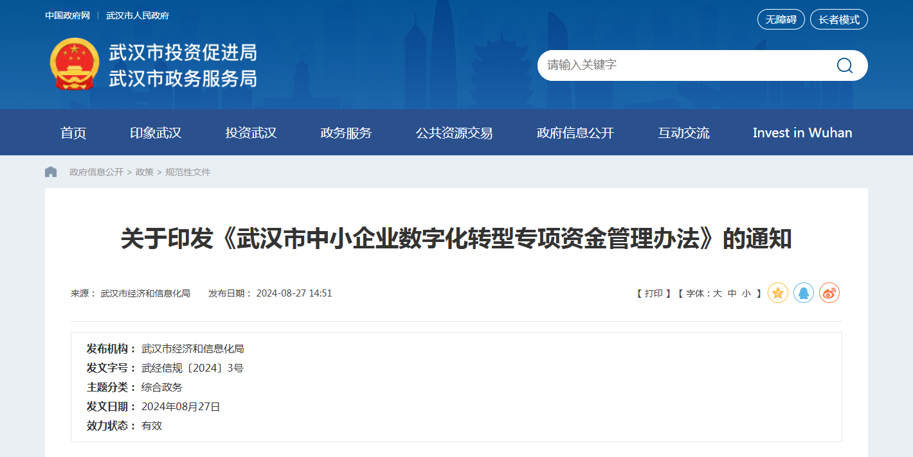Enable 无障碍 accessibility mode
Screen dimensions: 913x457
pos(781,19)
